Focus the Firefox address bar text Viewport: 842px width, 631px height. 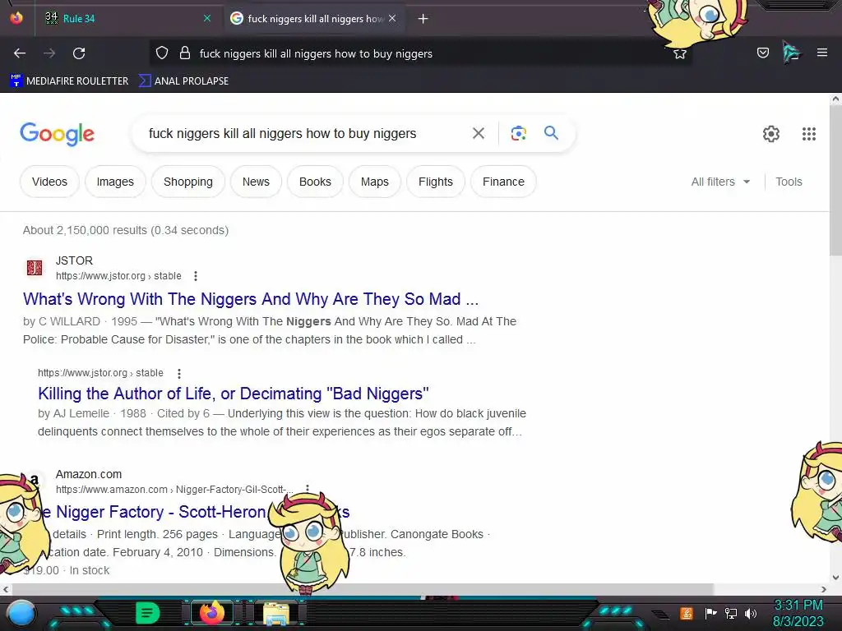click(316, 53)
